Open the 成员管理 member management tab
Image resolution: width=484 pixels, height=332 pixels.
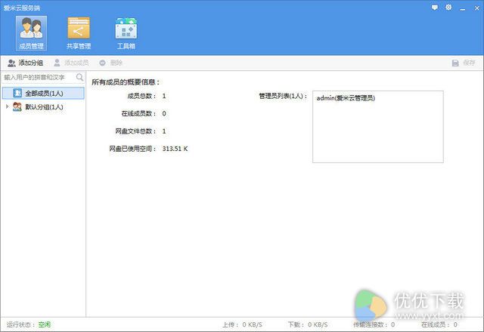(31, 33)
